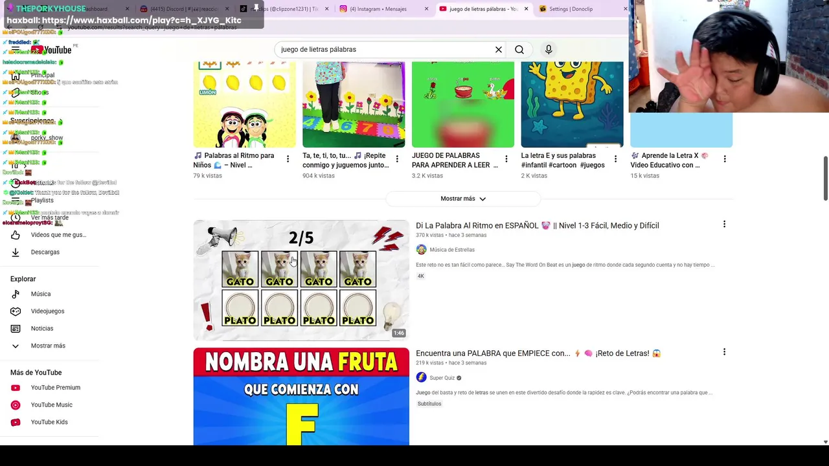This screenshot has height=466, width=829.
Task: Open options for Palabras al Ritmo para Niños video
Action: click(288, 159)
